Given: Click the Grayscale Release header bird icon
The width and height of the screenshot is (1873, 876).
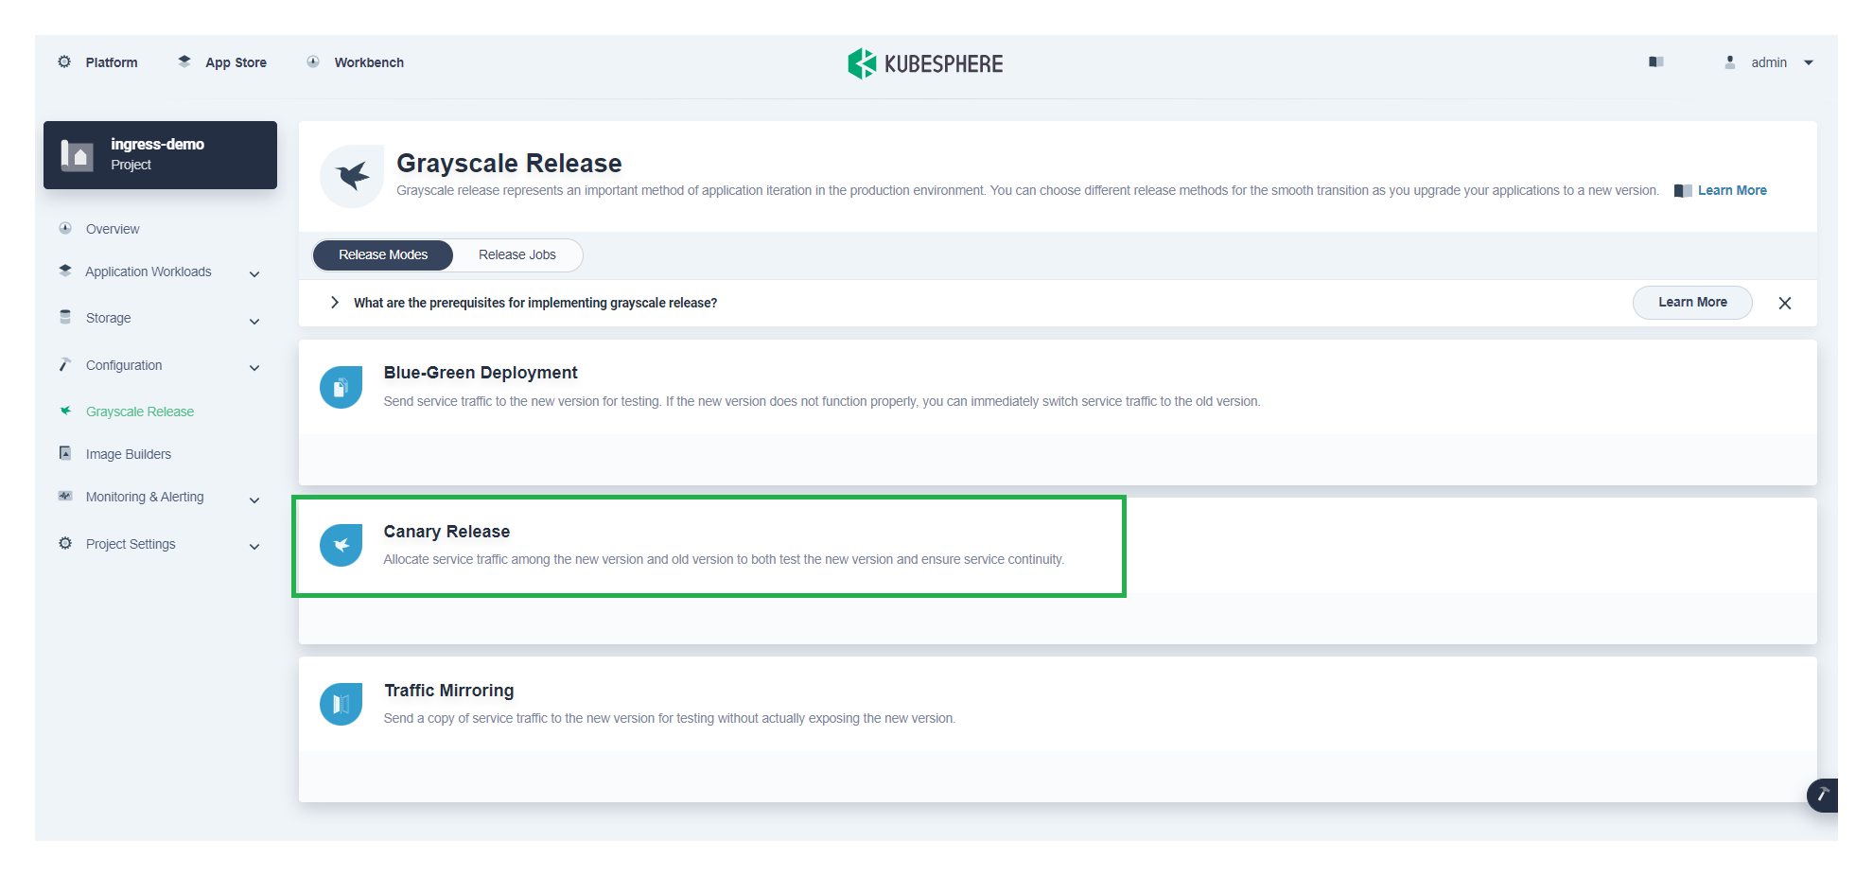Looking at the screenshot, I should [x=352, y=176].
